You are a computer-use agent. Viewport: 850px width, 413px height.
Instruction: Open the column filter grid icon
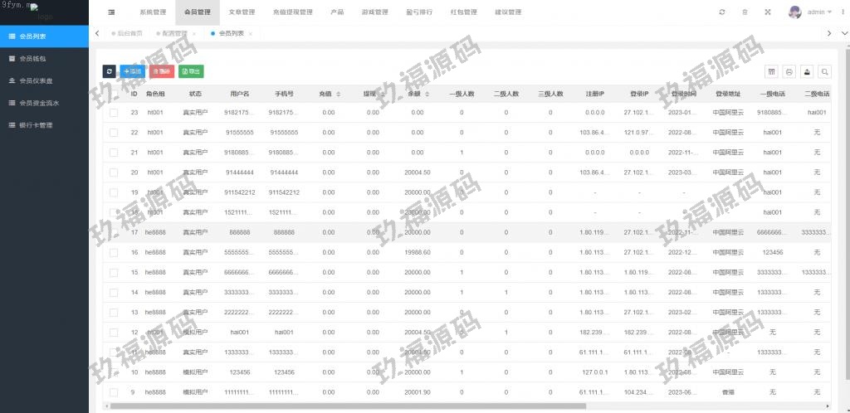[771, 72]
